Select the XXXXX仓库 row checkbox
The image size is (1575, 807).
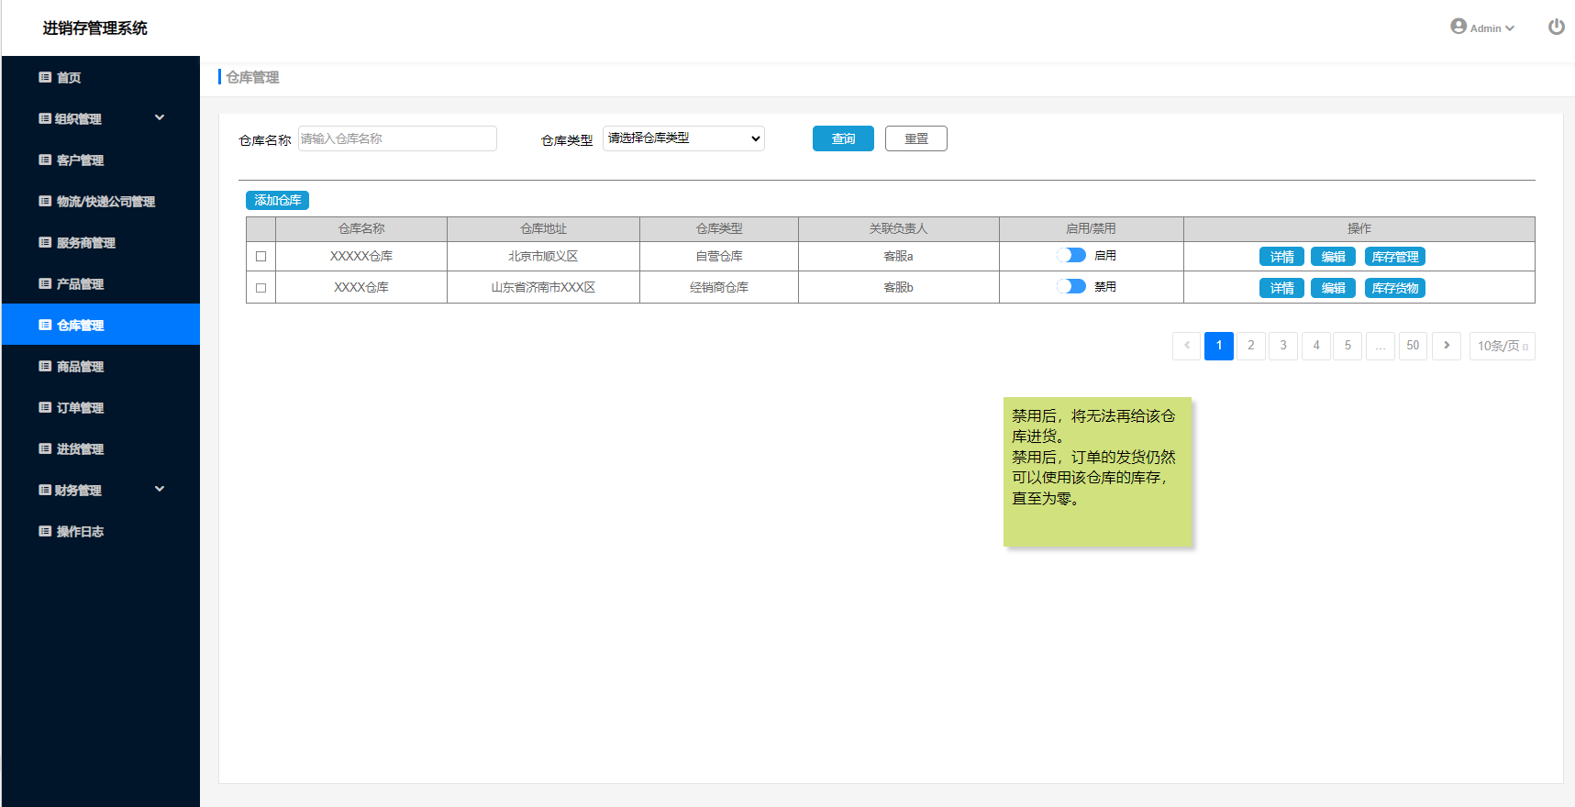(x=261, y=257)
